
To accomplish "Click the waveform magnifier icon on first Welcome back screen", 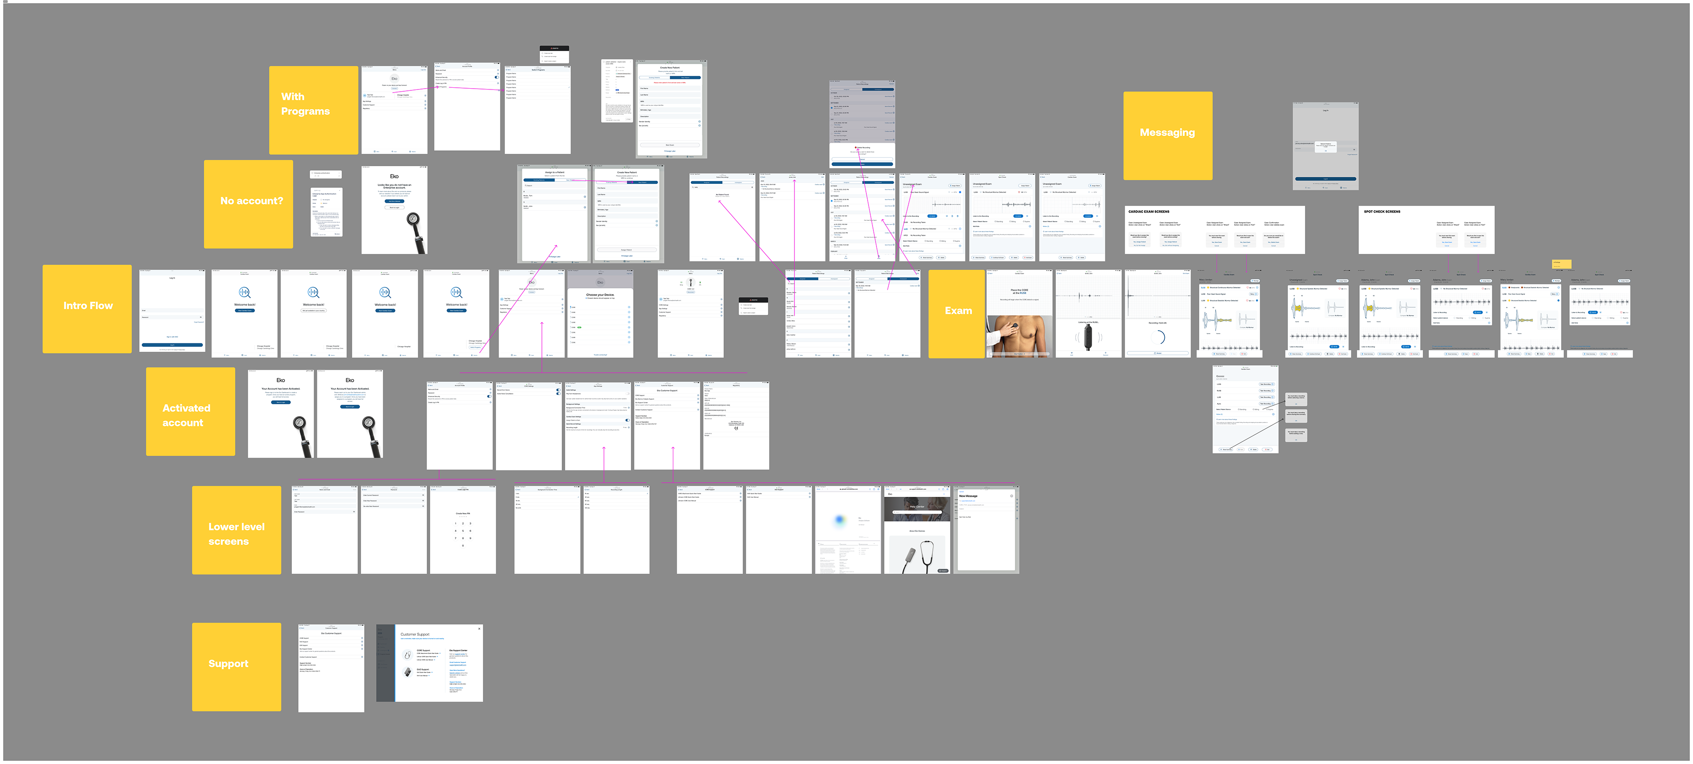I will click(245, 292).
